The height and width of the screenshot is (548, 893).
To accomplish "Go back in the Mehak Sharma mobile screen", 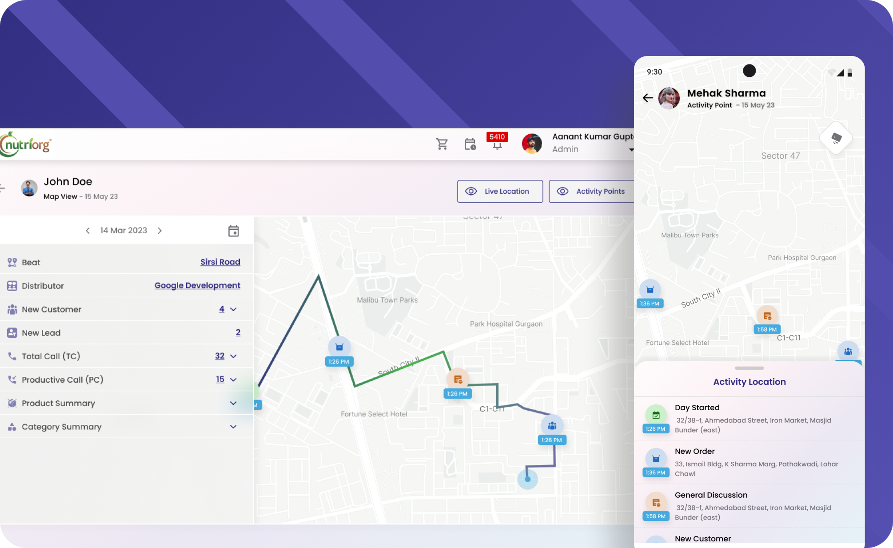I will [x=648, y=98].
